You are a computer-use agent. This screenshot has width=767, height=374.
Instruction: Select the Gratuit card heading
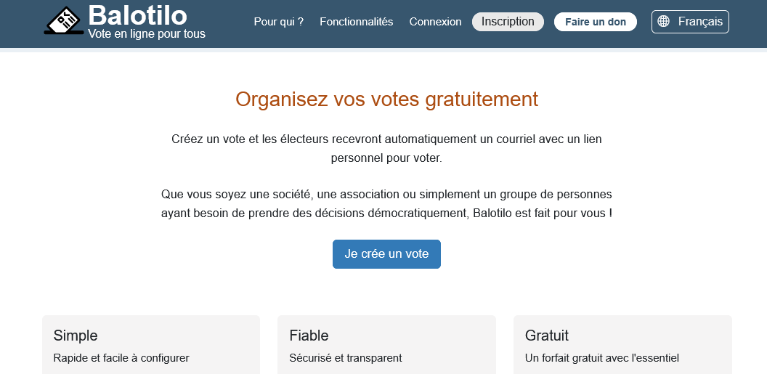tap(546, 336)
